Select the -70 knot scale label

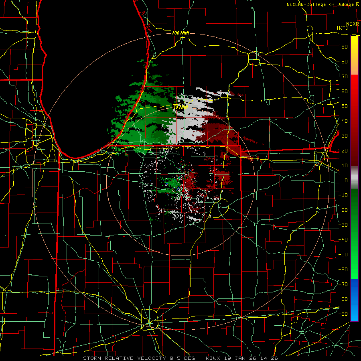point(343,284)
